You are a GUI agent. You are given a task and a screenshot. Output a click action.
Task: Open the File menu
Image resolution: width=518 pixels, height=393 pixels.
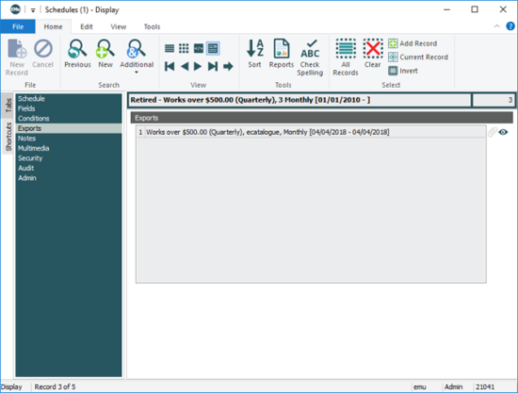click(x=18, y=26)
